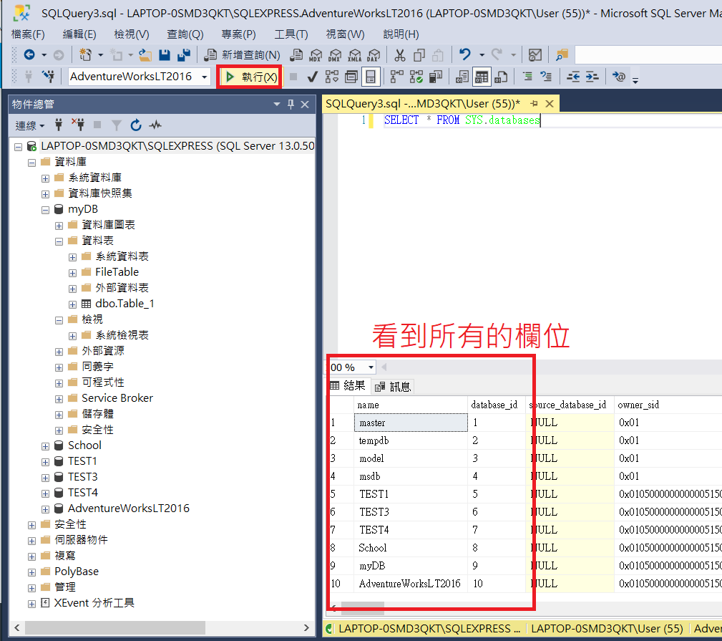Click the 執行(X) execute button
The image size is (722, 641).
pos(251,77)
